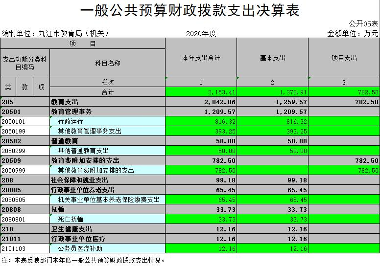Select the 项目支出 column header
Viewport: 380px width, 267px height.
point(344,58)
